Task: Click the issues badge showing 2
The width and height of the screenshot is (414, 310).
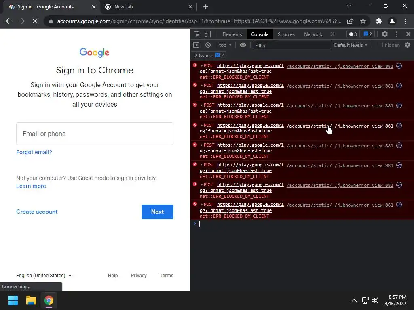Action: pyautogui.click(x=368, y=34)
